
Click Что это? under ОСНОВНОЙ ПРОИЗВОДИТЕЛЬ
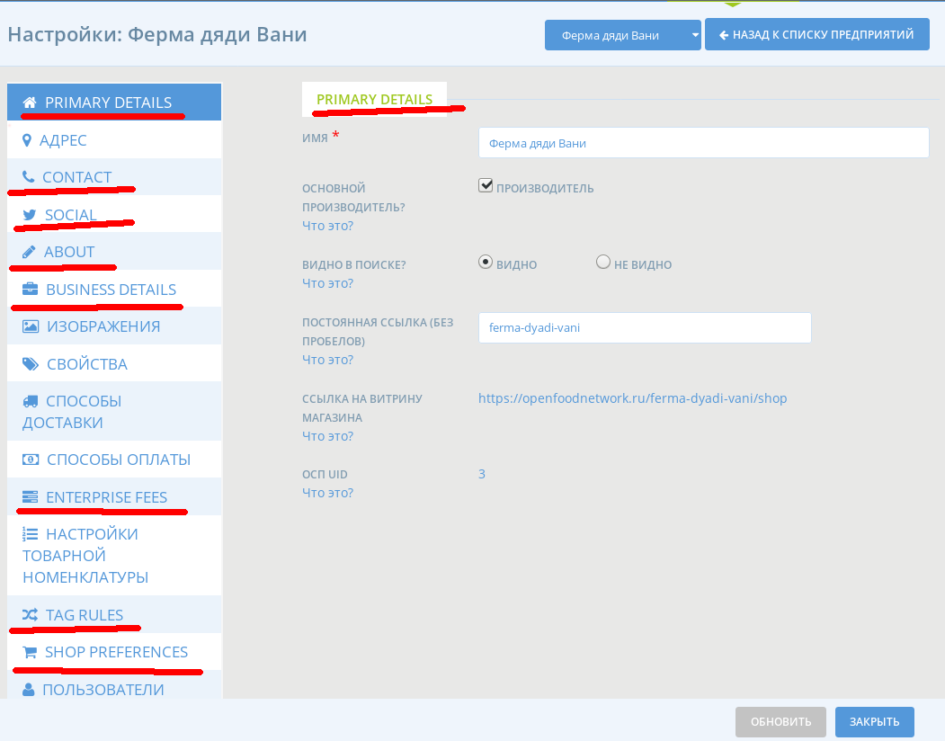(327, 226)
